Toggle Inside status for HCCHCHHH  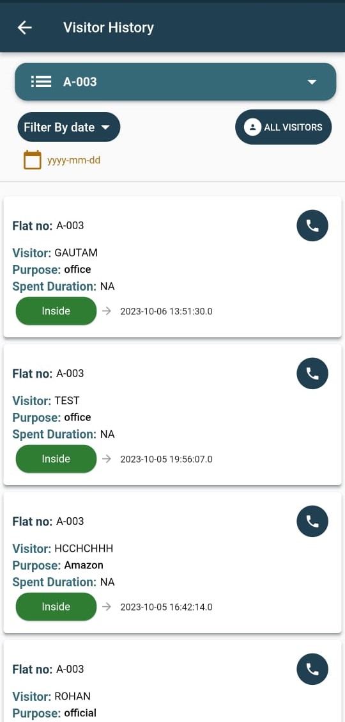(56, 607)
